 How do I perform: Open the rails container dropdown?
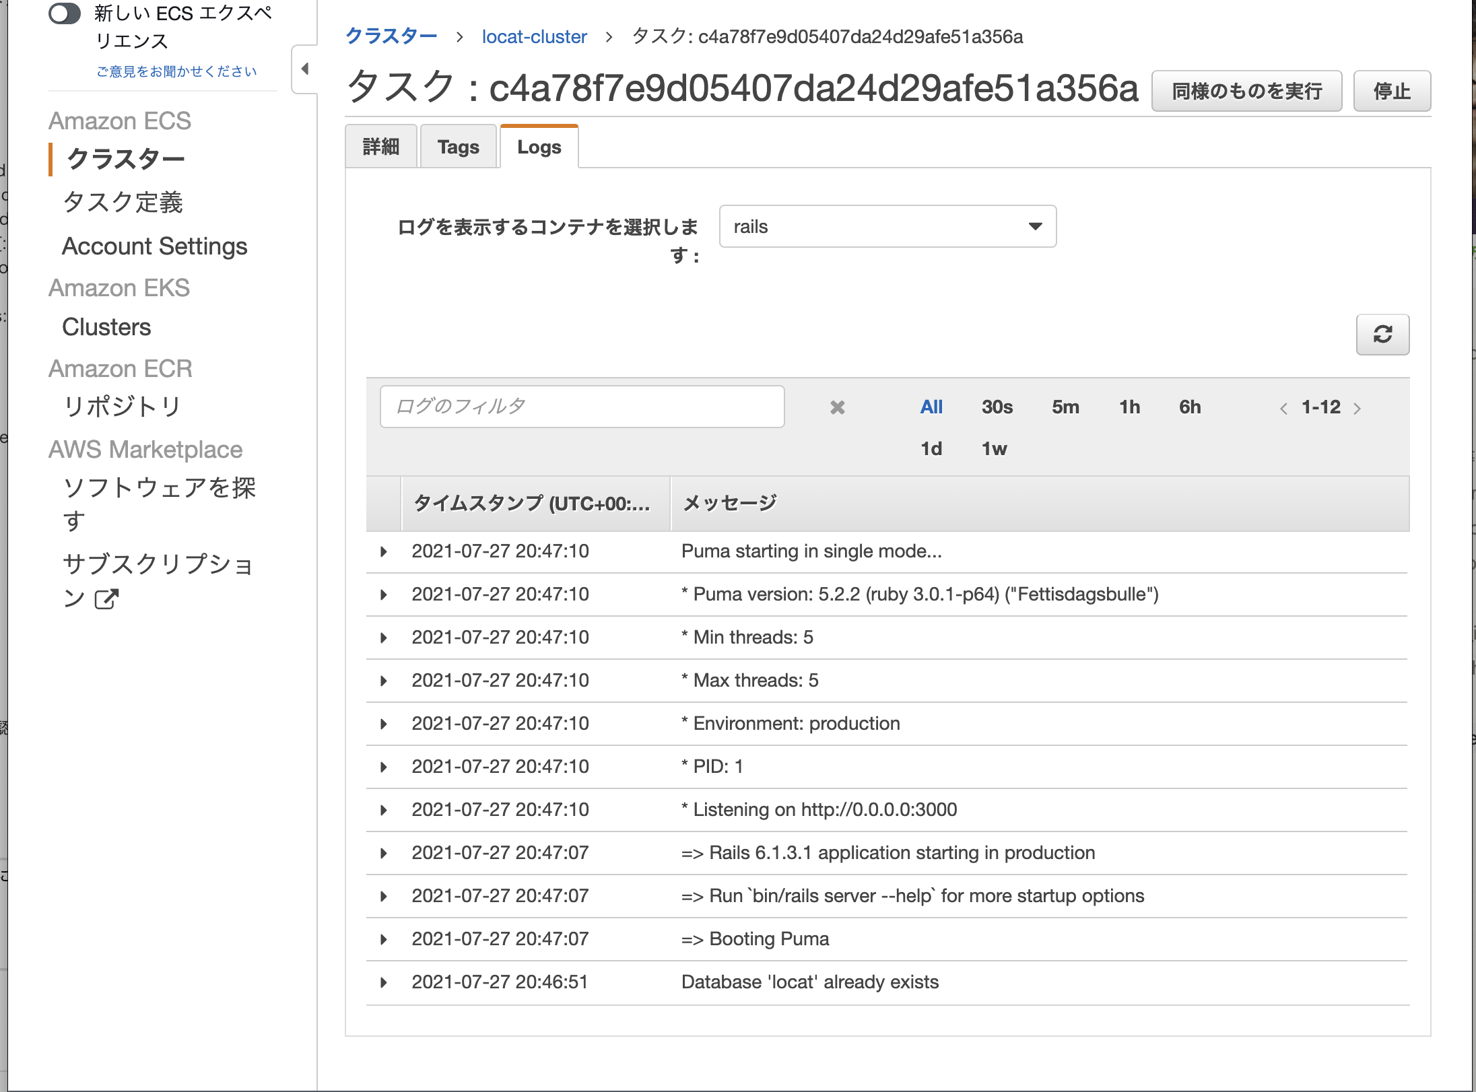(x=887, y=227)
